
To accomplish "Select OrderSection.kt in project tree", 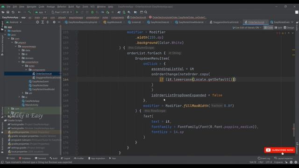I will [43, 74].
